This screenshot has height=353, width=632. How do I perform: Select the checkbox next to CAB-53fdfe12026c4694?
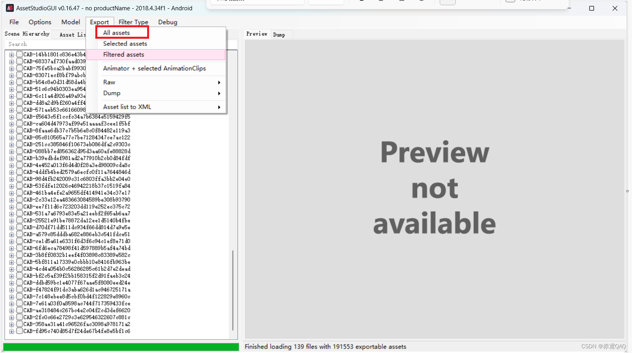point(19,186)
